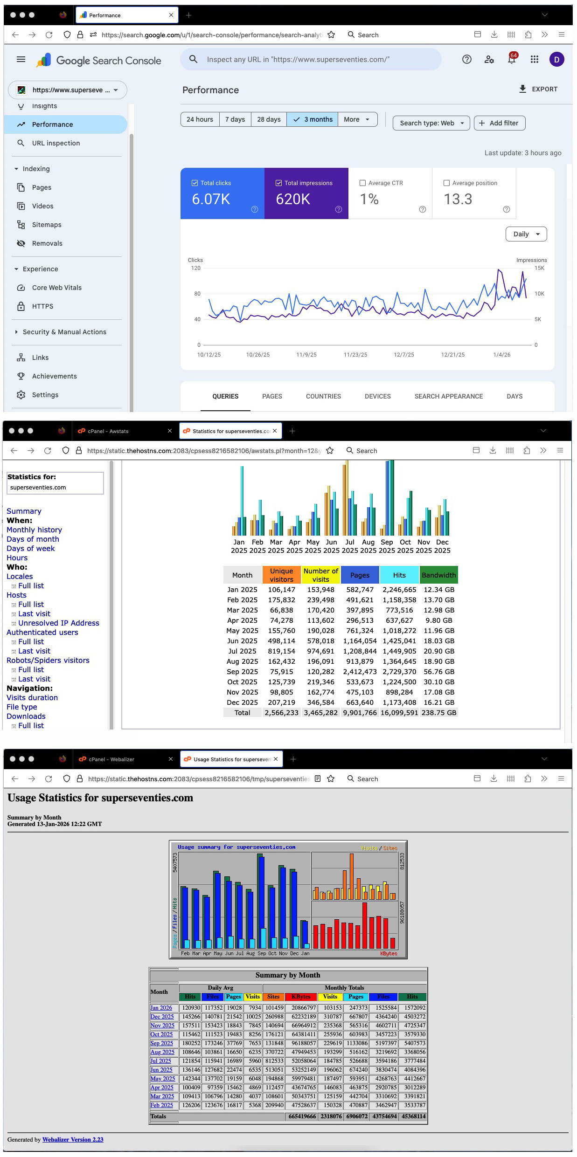Viewport: 577px width, 1157px height.
Task: Switch to the COUNTRIES tab
Action: [x=323, y=396]
